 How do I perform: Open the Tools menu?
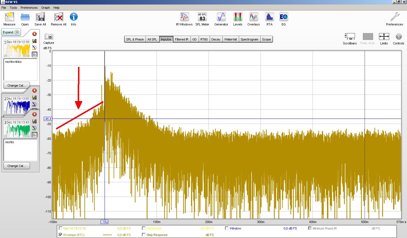tap(13, 8)
